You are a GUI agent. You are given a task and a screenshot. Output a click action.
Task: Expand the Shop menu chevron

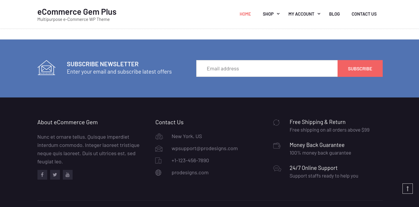pyautogui.click(x=278, y=14)
